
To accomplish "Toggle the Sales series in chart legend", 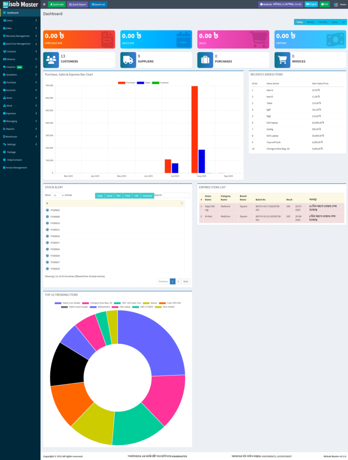I will point(140,83).
